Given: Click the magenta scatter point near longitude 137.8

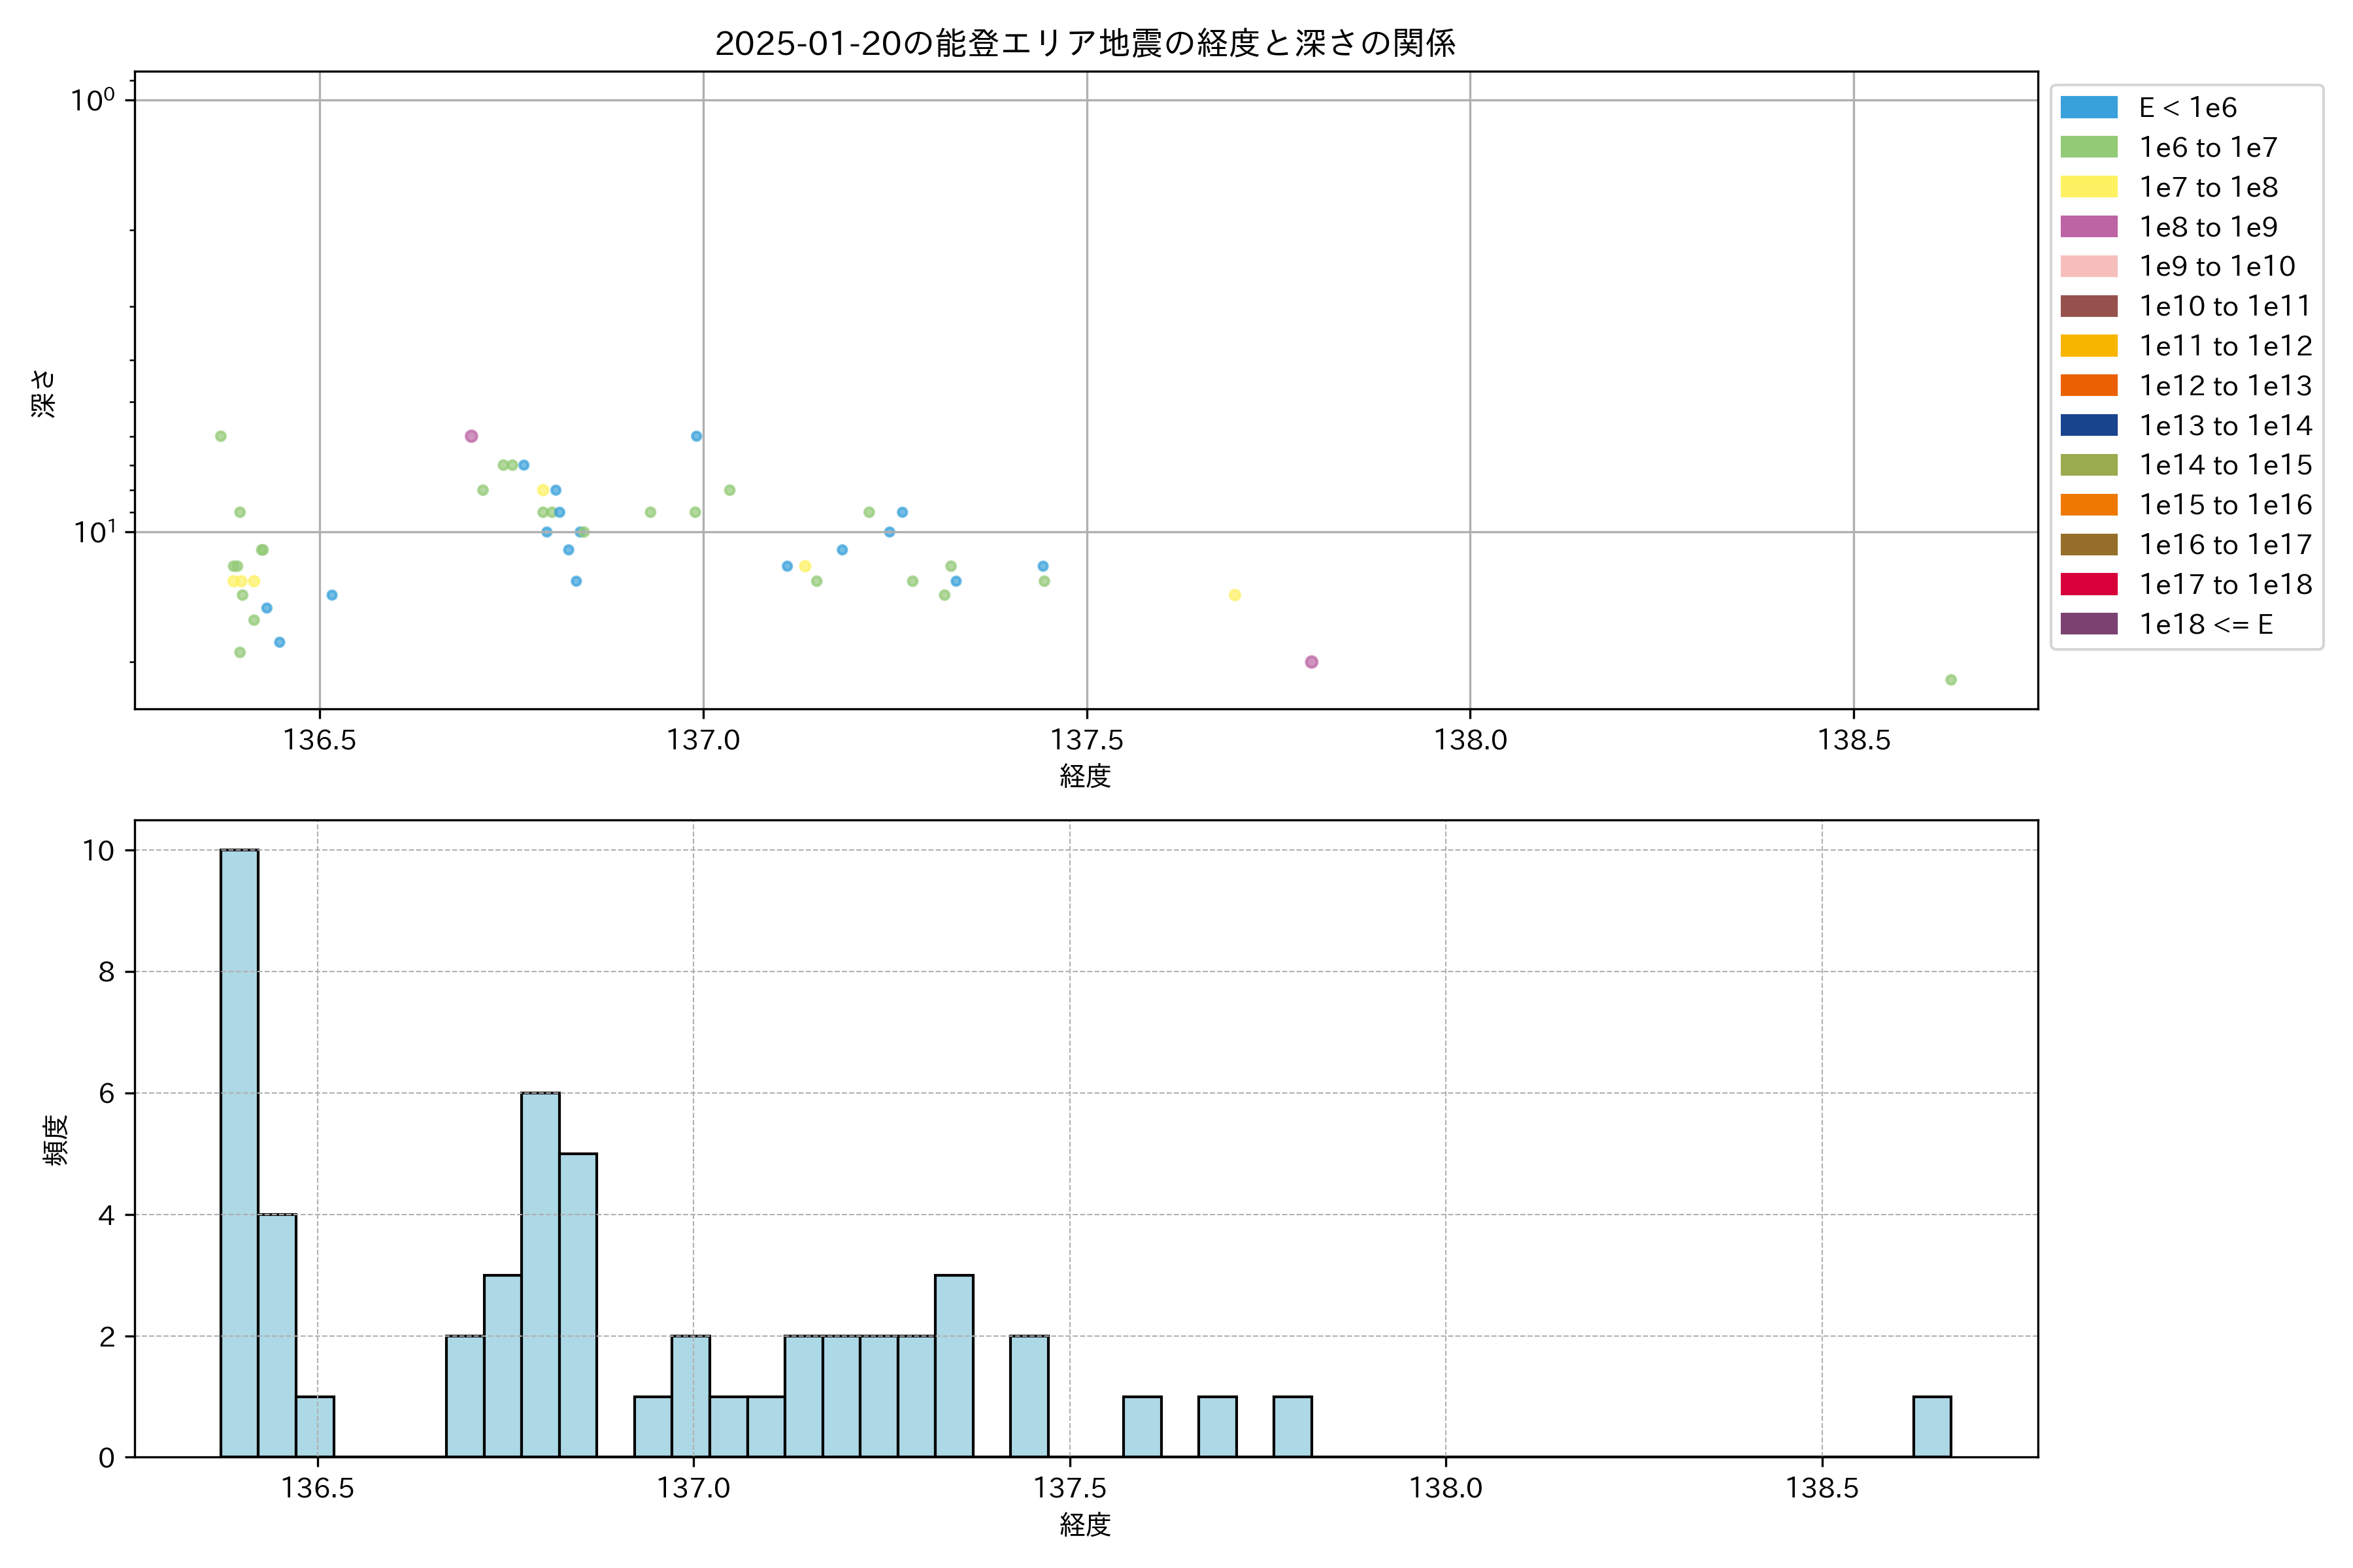Looking at the screenshot, I should [x=1310, y=662].
